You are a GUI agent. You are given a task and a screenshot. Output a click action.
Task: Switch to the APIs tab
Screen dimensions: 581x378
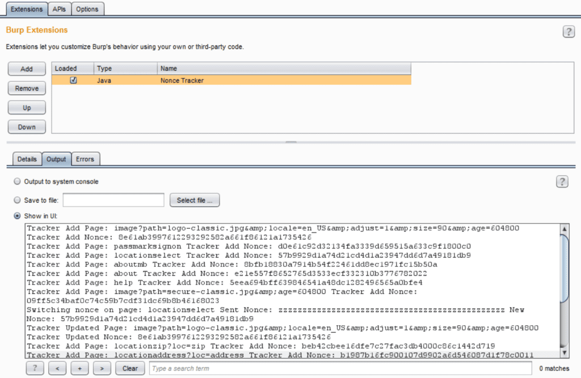click(59, 9)
